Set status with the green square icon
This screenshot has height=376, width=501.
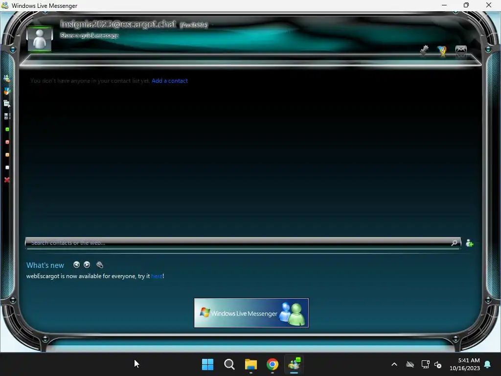point(7,129)
